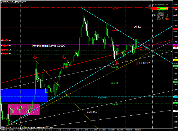The height and width of the screenshot is (131, 178).
Task: Select the All SL text label
Action: point(138,27)
